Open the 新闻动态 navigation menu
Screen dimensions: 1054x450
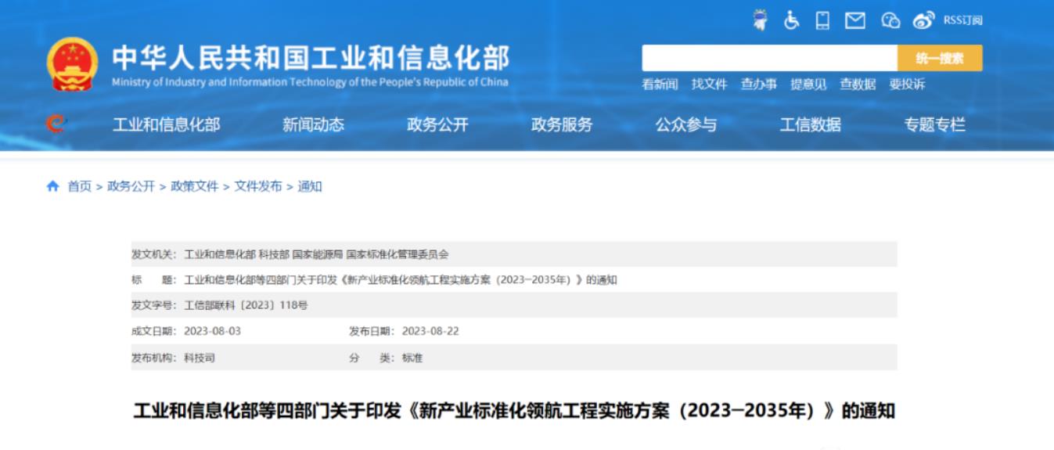pyautogui.click(x=313, y=124)
